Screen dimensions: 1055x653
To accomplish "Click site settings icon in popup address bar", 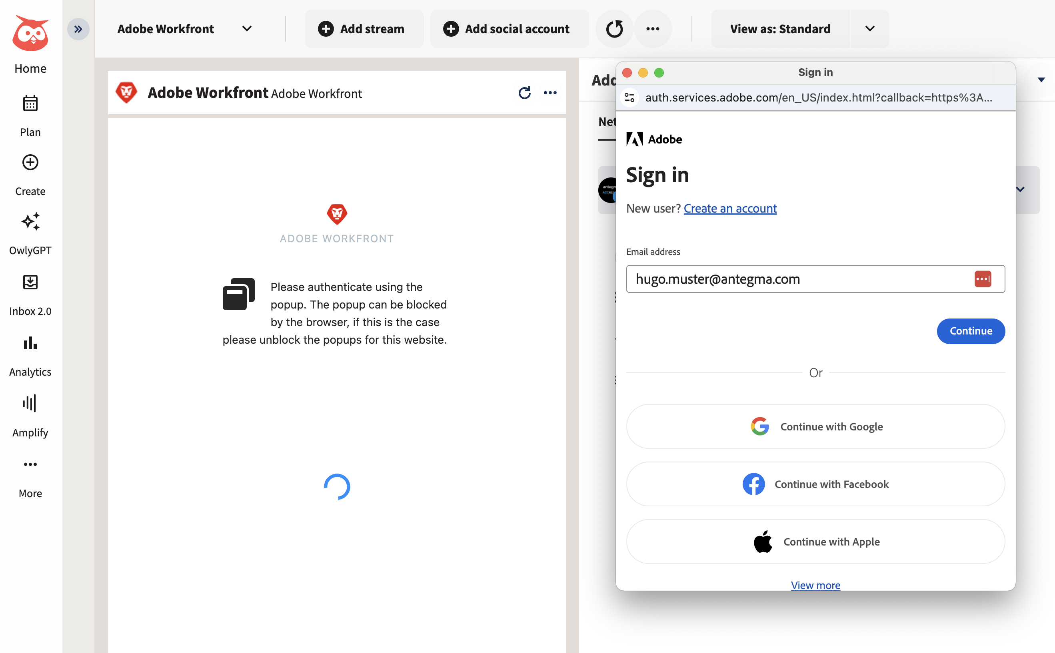I will [630, 98].
